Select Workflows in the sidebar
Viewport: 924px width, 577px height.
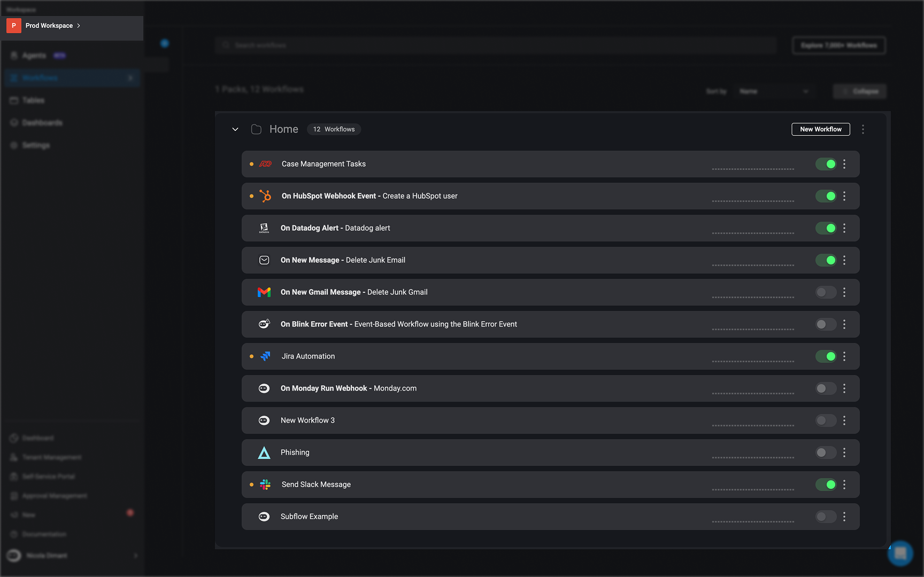pos(72,78)
